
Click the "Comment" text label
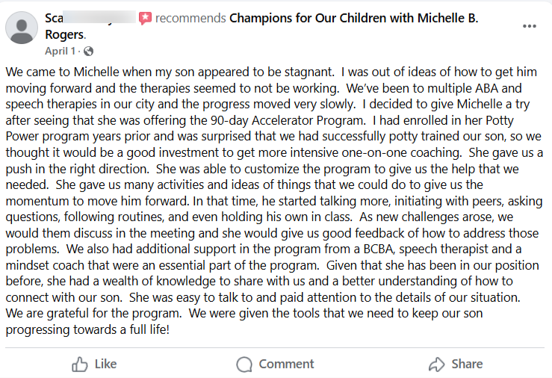point(286,364)
